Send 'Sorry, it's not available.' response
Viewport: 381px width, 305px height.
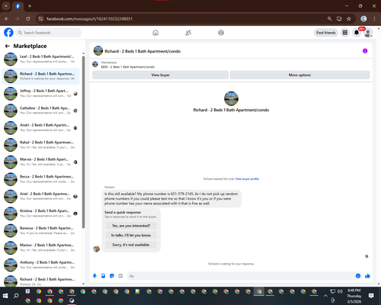pos(131,245)
